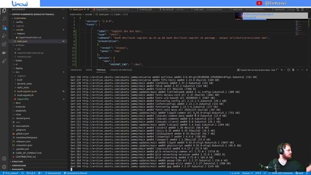
Task: Open the Manage gear icon
Action: (x=4, y=167)
